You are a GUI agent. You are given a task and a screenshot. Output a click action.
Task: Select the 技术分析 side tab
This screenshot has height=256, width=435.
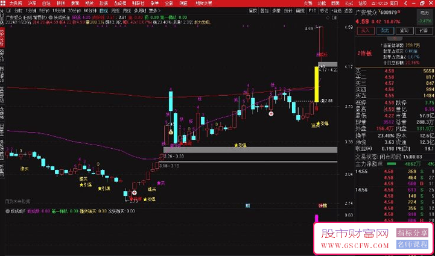2,37
